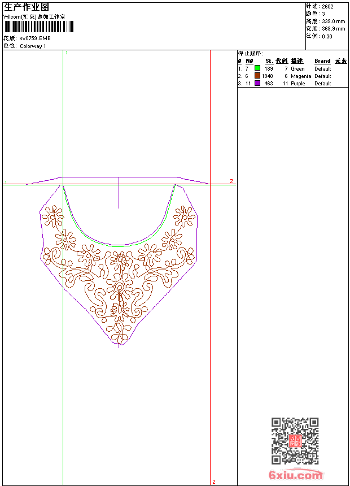Screen dimensions: 350x486
Task: Select the file name xv0759.EMB
Action: point(34,38)
